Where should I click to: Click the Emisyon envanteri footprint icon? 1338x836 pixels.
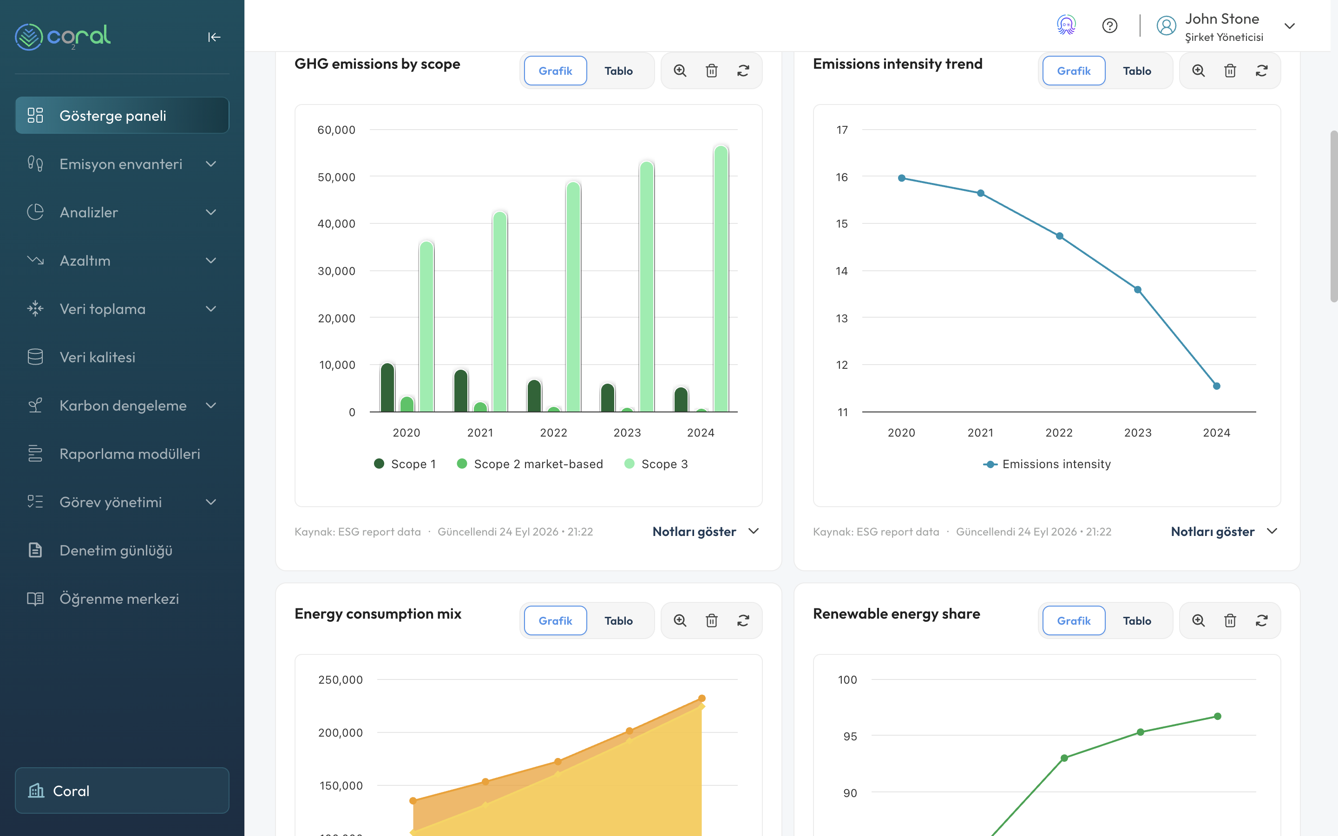click(35, 163)
